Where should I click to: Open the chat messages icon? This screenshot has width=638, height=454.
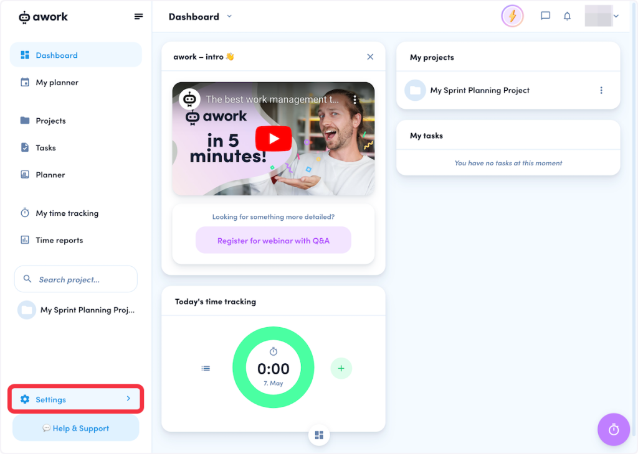coord(545,16)
